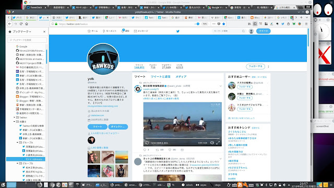The width and height of the screenshot is (334, 188).
Task: Click the 716 following count
Action: pos(153,67)
